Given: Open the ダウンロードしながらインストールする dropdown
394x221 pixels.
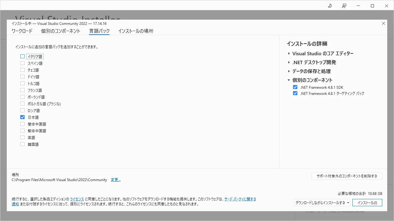Looking at the screenshot, I should [x=322, y=203].
